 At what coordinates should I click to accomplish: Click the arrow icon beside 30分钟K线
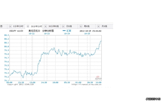[x=46, y=26]
